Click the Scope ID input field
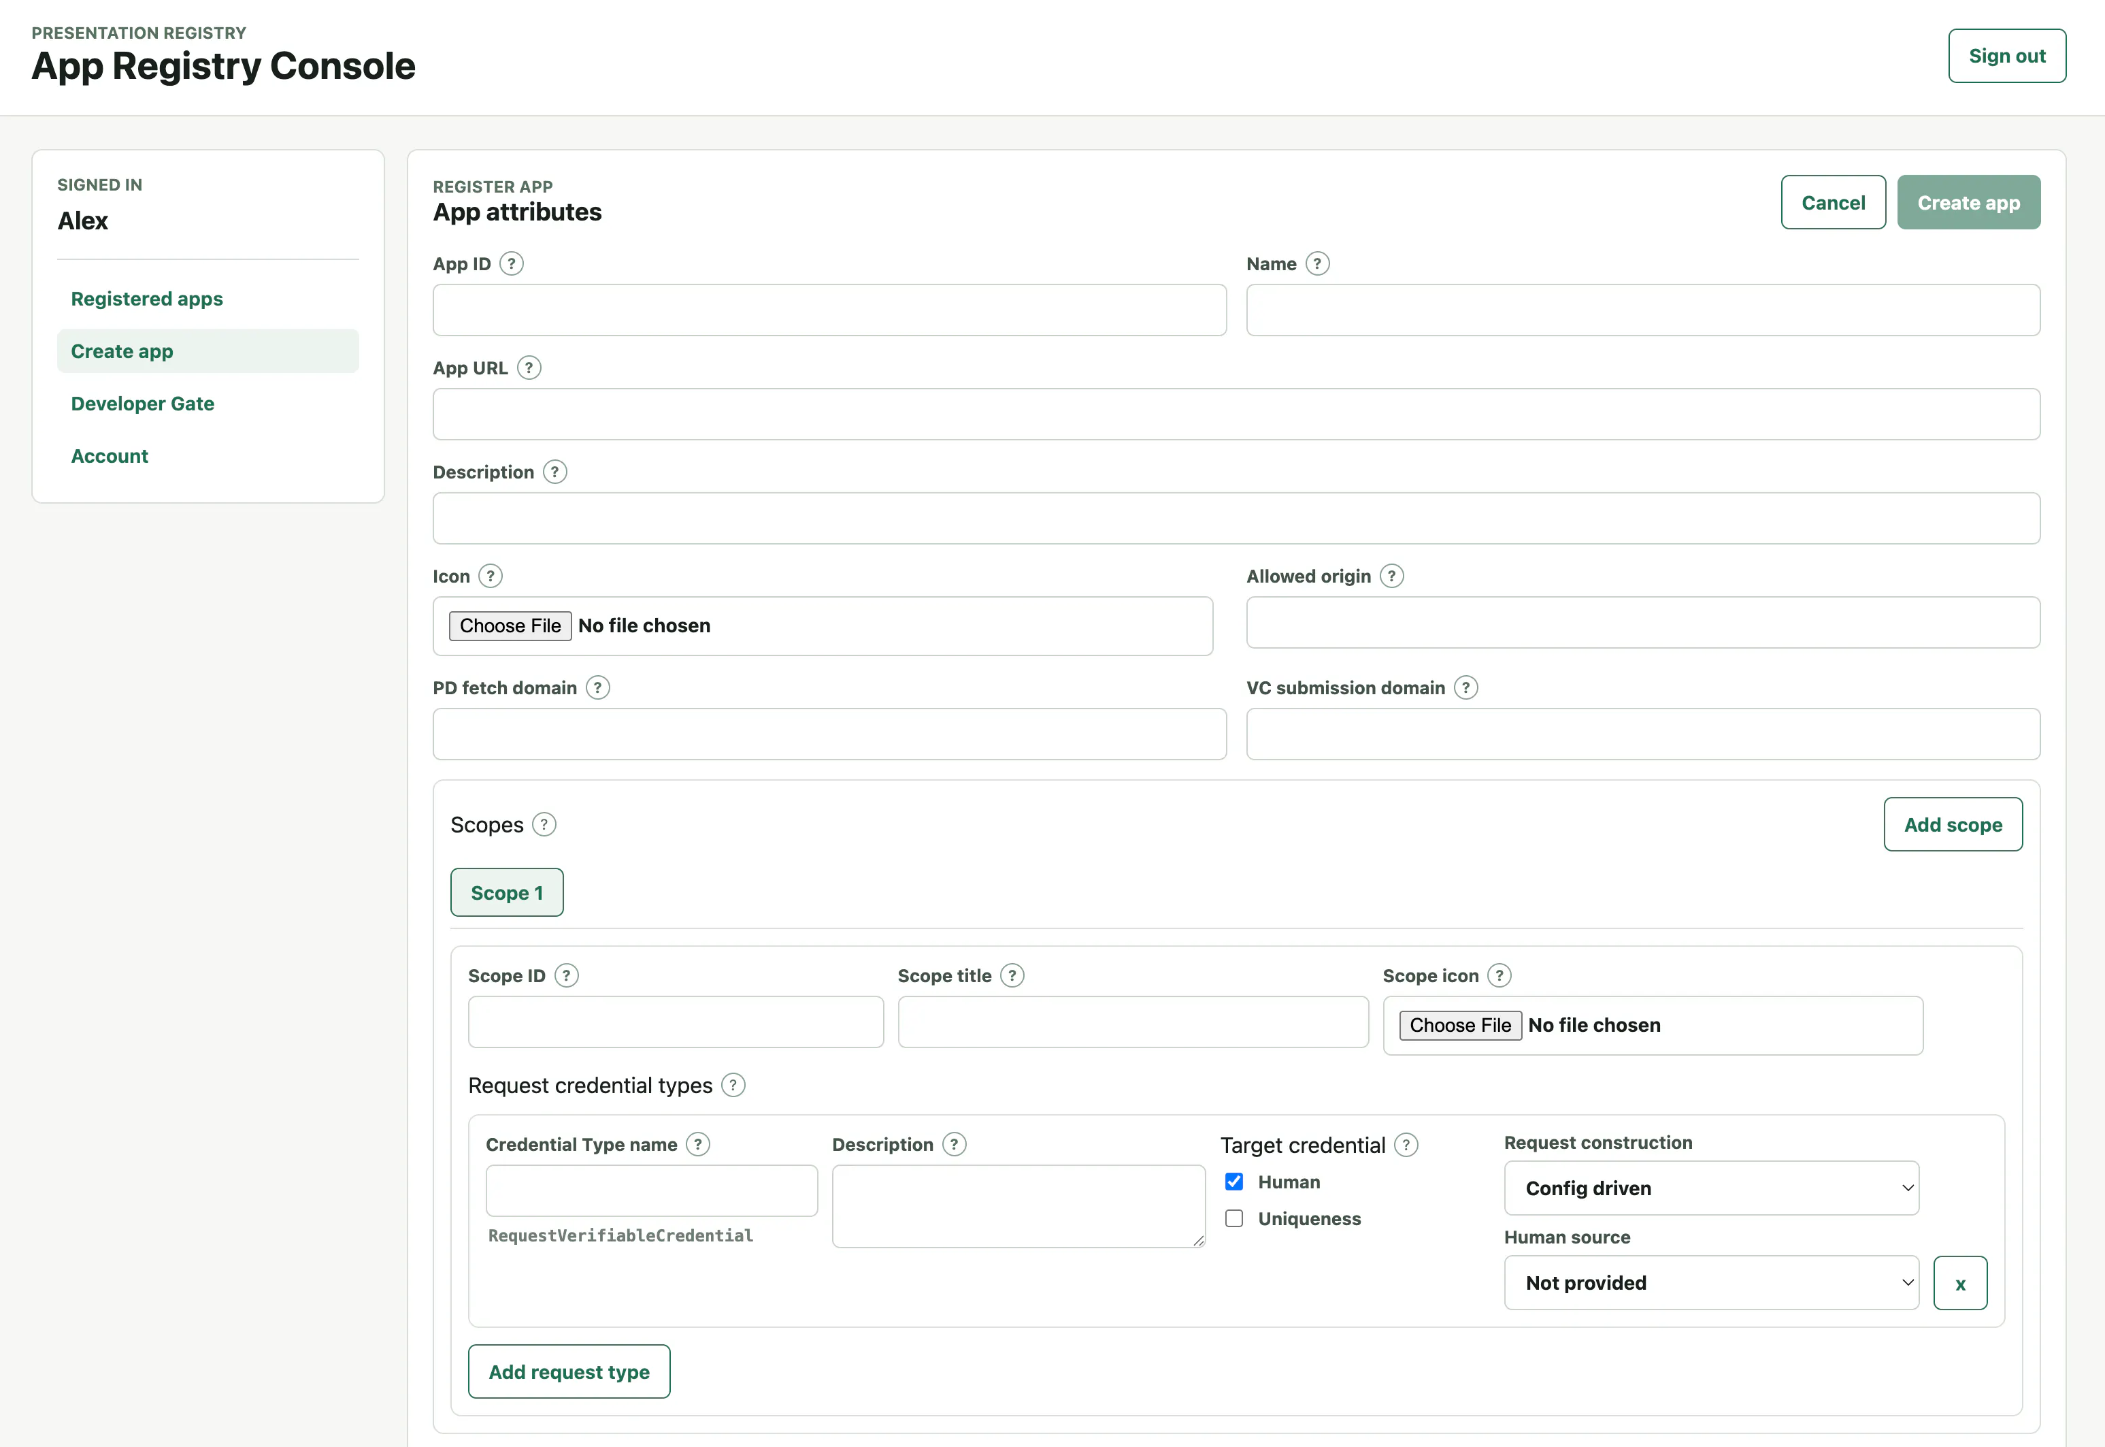Viewport: 2105px width, 1447px height. tap(676, 1022)
